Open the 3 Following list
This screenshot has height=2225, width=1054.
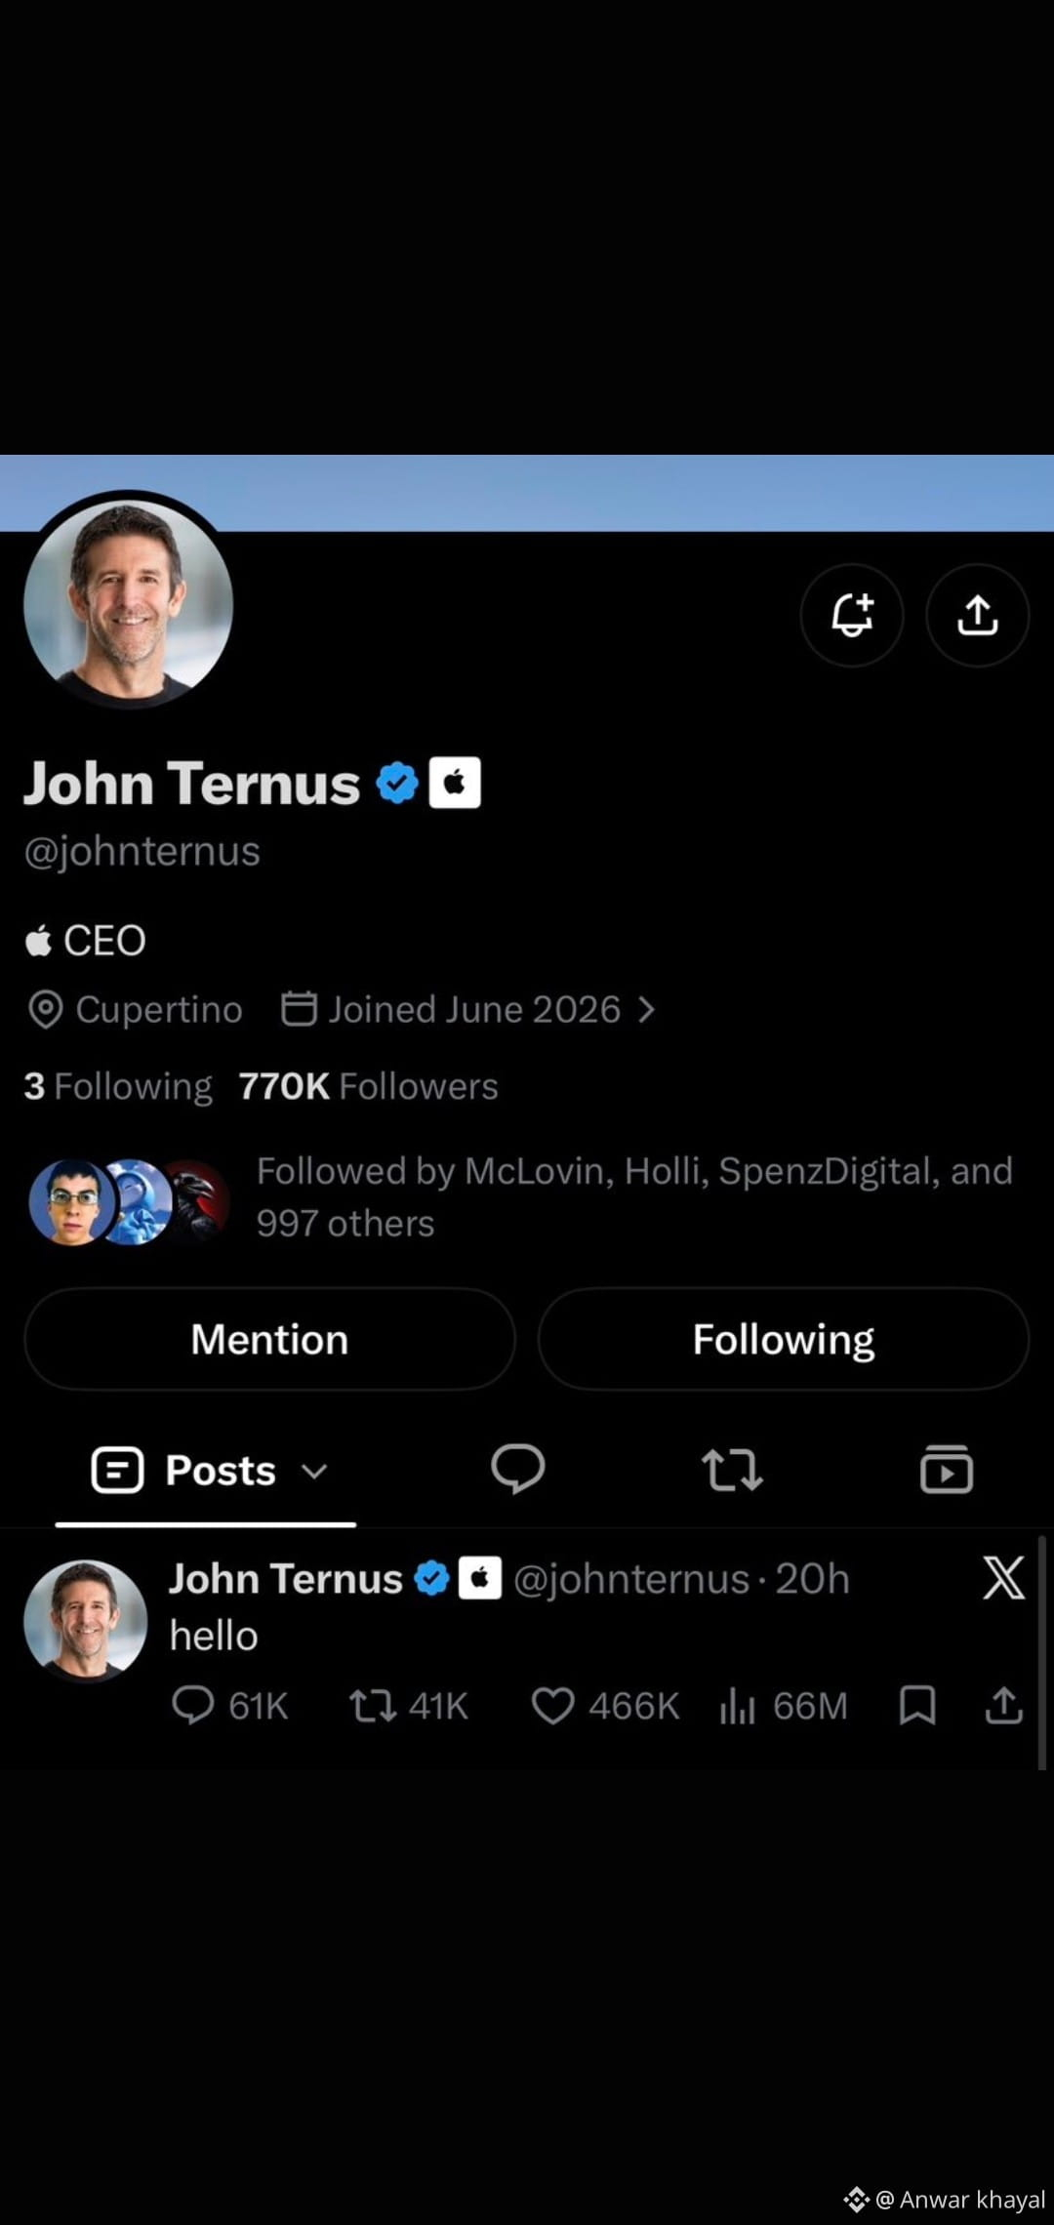point(118,1086)
